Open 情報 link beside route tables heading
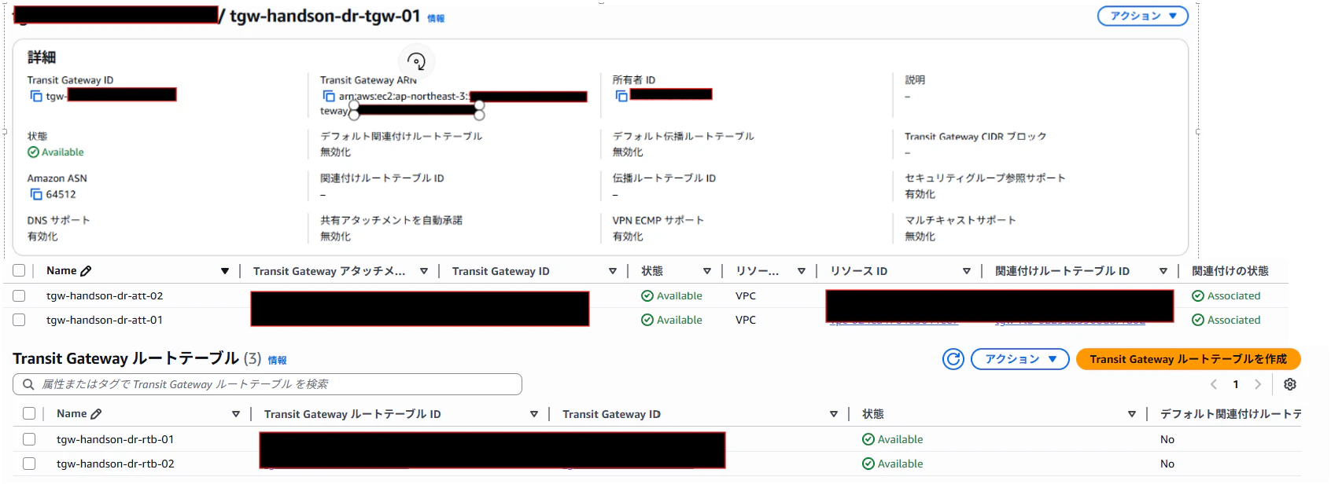The height and width of the screenshot is (484, 1331). point(277,361)
